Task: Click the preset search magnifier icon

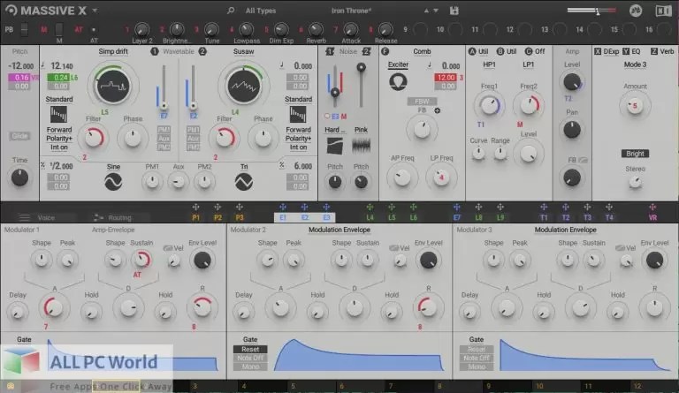Action: point(231,10)
